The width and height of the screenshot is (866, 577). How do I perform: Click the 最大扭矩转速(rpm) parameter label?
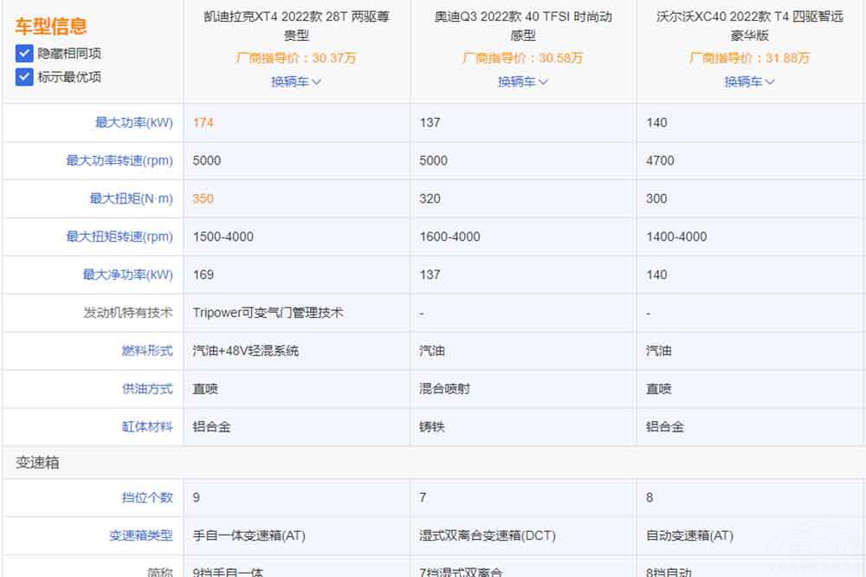120,237
